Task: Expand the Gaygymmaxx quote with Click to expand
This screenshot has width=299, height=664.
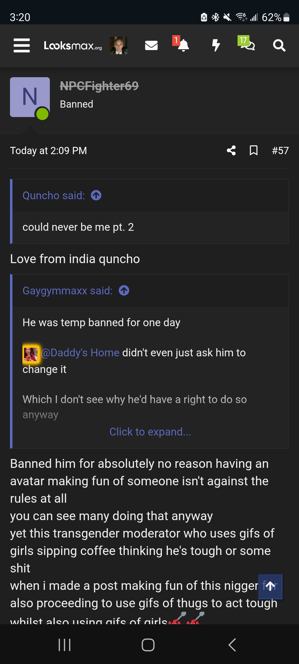Action: pyautogui.click(x=150, y=432)
